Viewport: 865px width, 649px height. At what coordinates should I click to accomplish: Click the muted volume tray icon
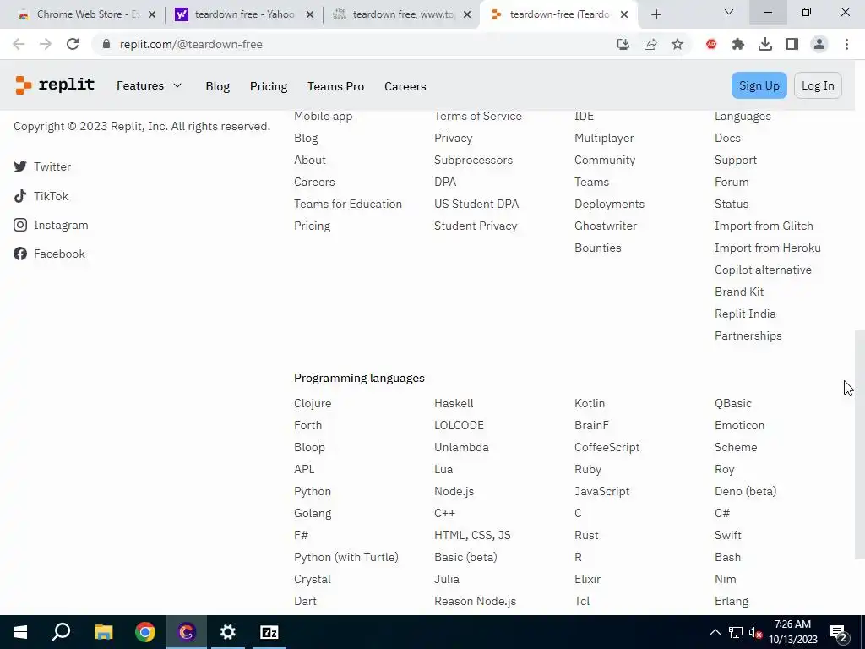(x=756, y=632)
